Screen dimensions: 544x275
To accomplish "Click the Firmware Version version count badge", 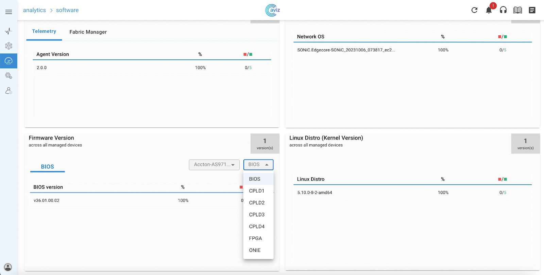I will [x=265, y=144].
